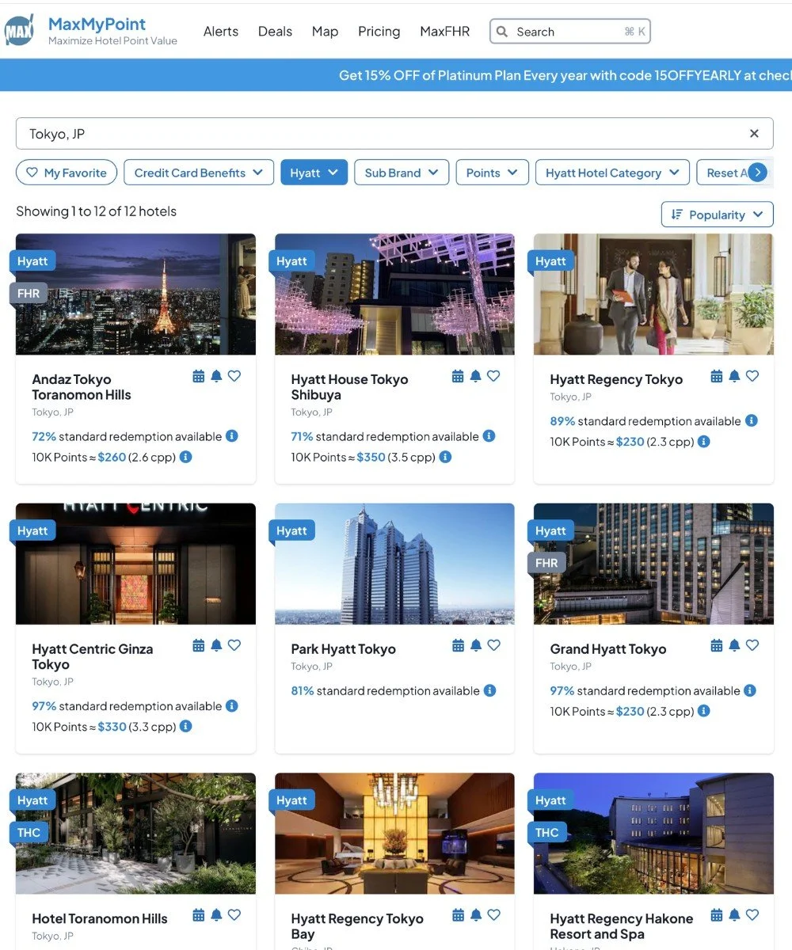This screenshot has height=950, width=792.
Task: Expand the Sub Brand filter
Action: [x=402, y=173]
